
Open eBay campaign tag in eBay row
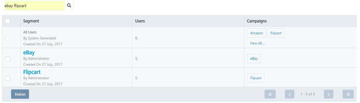[x=254, y=59]
